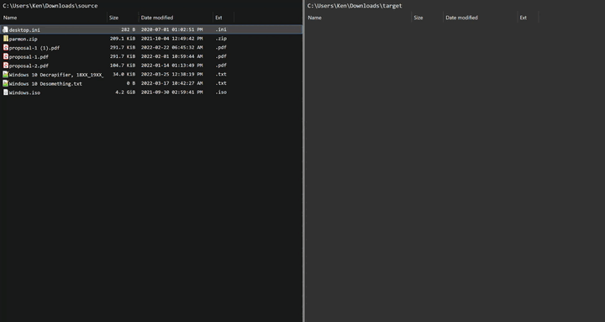Viewport: 605px width, 322px height.
Task: Sort target pane by Ext column
Action: click(523, 18)
